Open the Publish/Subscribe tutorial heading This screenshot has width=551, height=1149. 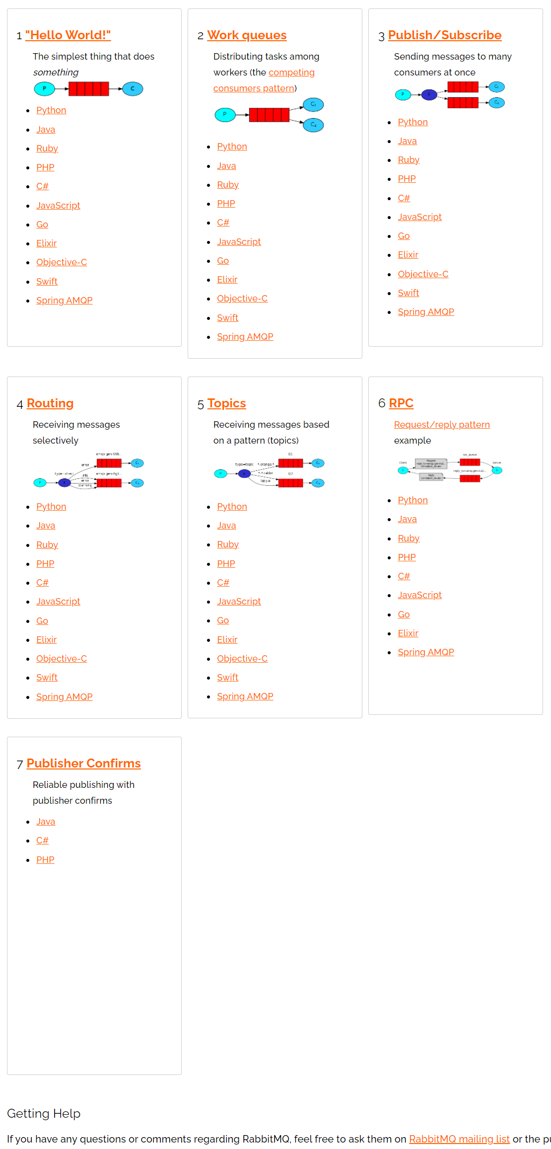coord(445,35)
